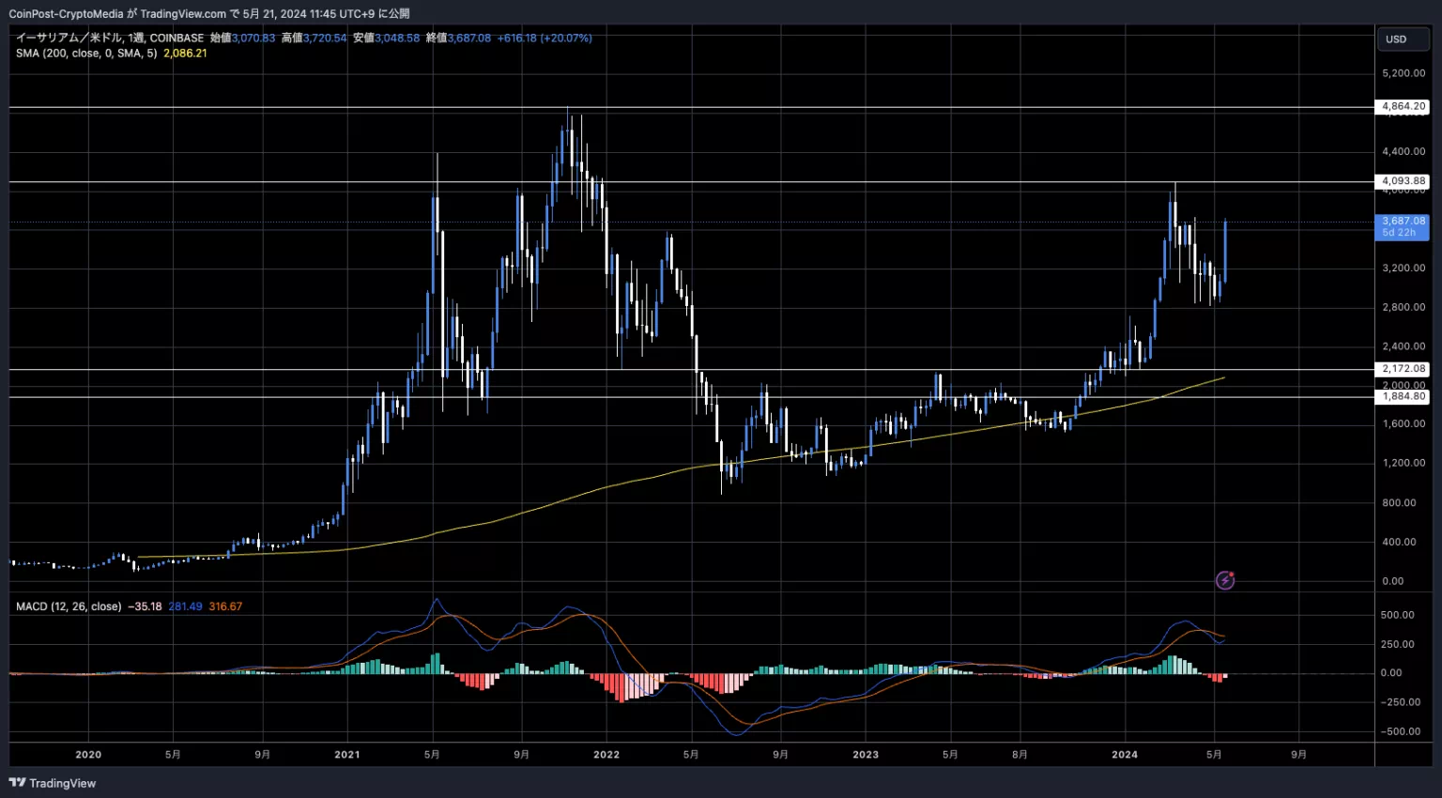
Task: Select the 2,172.08 horizontal line price label
Action: click(1404, 369)
